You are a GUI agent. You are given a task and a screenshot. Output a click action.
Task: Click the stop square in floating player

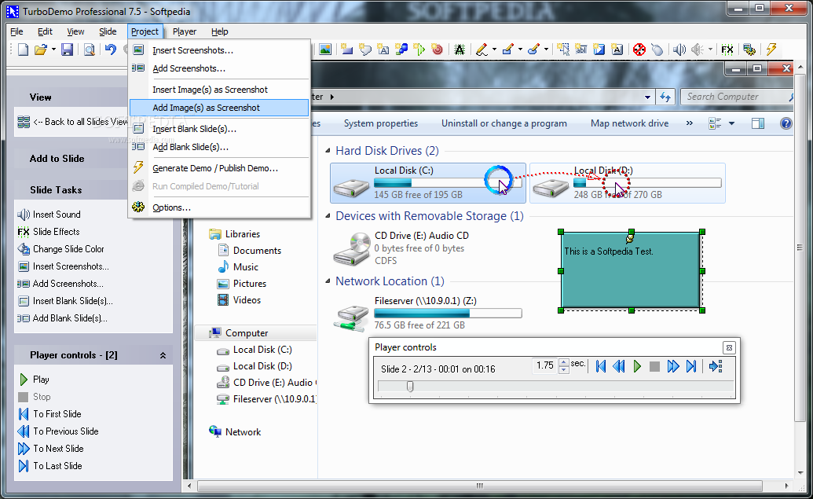(655, 367)
